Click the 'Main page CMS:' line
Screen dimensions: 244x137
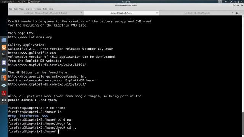click(x=21, y=33)
